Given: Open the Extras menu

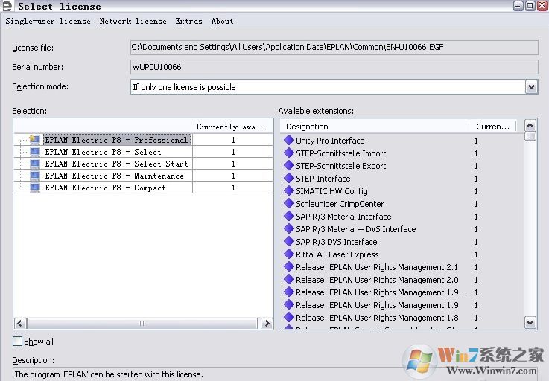Looking at the screenshot, I should [x=188, y=22].
